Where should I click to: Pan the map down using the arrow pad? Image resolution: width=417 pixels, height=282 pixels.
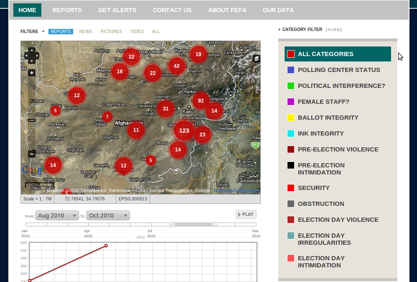point(31,61)
